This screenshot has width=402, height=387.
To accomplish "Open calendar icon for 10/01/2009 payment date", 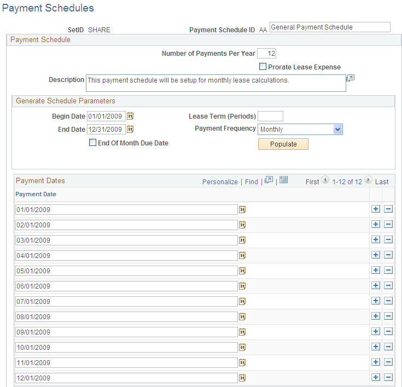I will click(x=242, y=347).
